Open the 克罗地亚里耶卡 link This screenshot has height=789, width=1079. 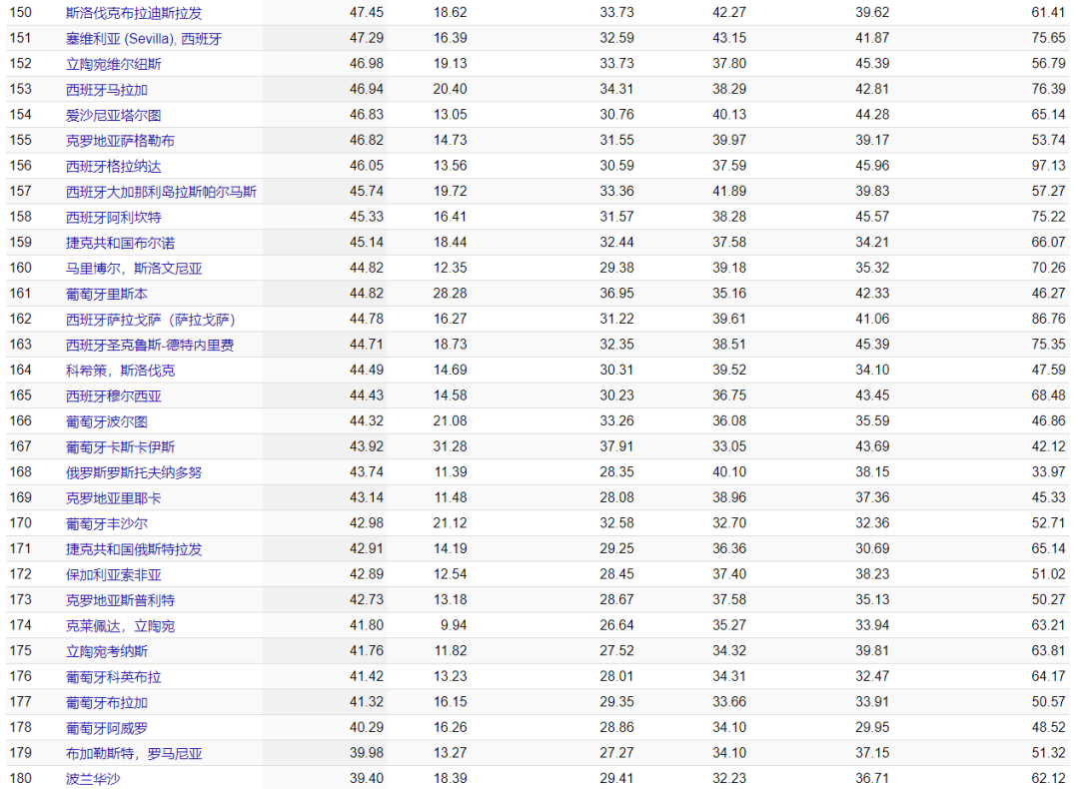tap(114, 498)
